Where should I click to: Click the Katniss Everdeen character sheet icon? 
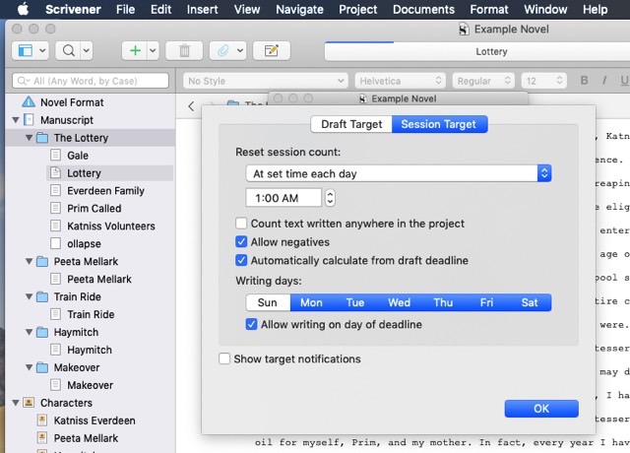pyautogui.click(x=41, y=421)
